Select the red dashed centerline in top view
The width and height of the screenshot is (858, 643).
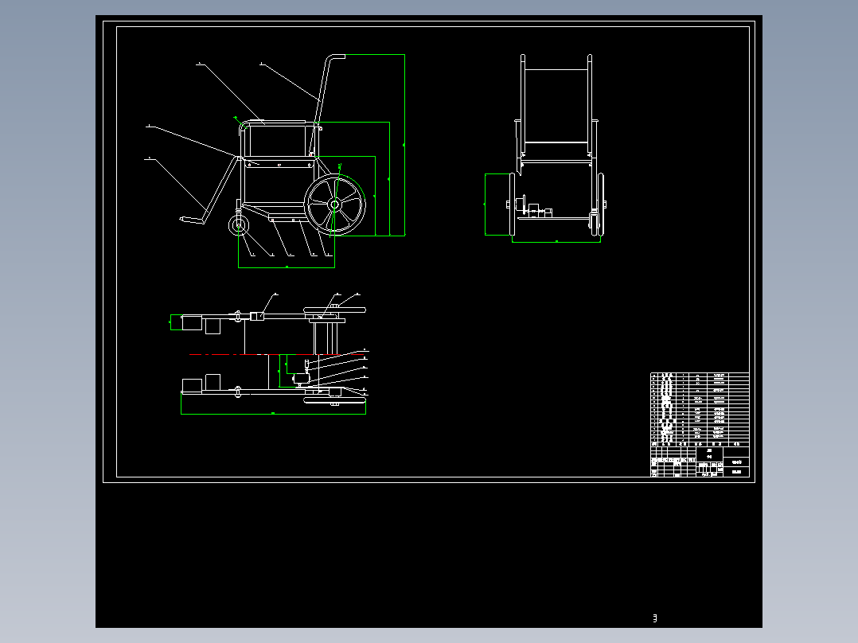point(276,355)
